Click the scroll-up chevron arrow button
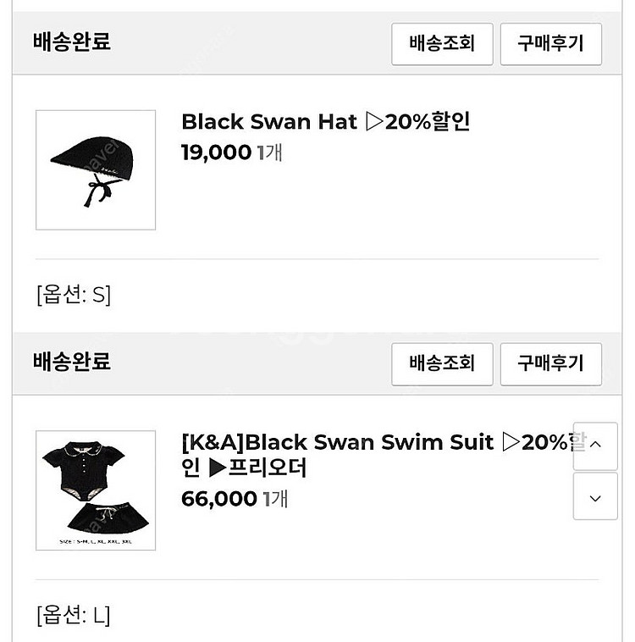The image size is (635, 642). tap(595, 446)
